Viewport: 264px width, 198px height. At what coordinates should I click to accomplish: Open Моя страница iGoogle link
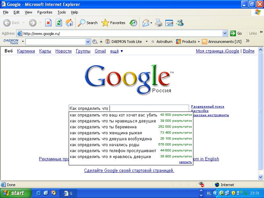[x=217, y=51]
